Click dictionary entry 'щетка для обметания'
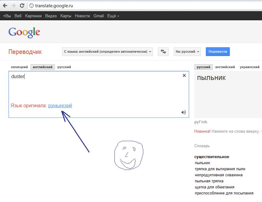Viewport: 262px width, 202px height. (215, 187)
